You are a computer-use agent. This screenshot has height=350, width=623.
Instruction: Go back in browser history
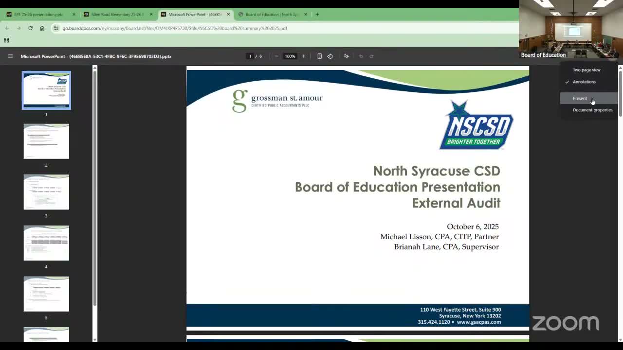(x=7, y=28)
